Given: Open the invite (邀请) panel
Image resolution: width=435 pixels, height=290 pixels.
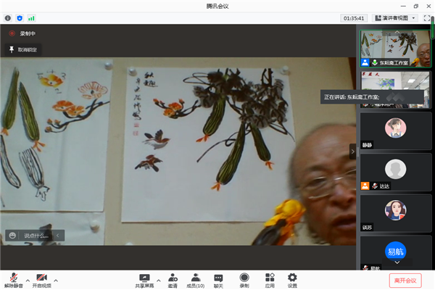Looking at the screenshot, I should click(x=173, y=278).
